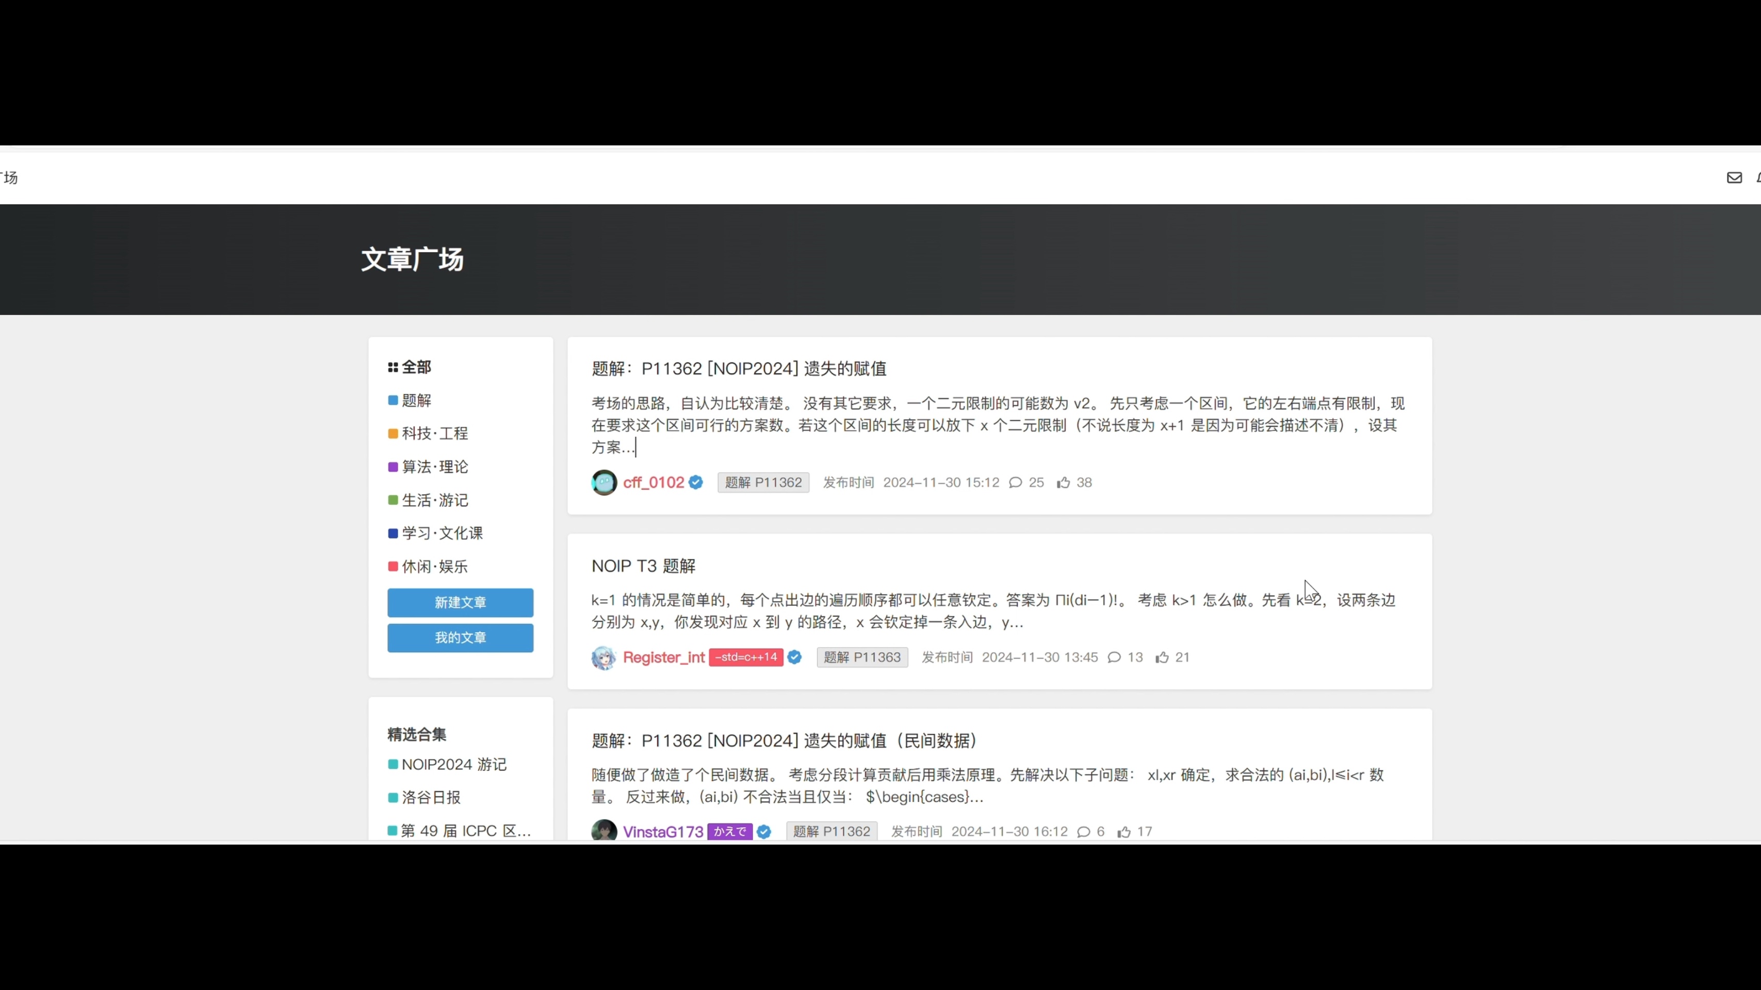Click the verified badge next to Register_int
The width and height of the screenshot is (1761, 990).
coord(794,657)
